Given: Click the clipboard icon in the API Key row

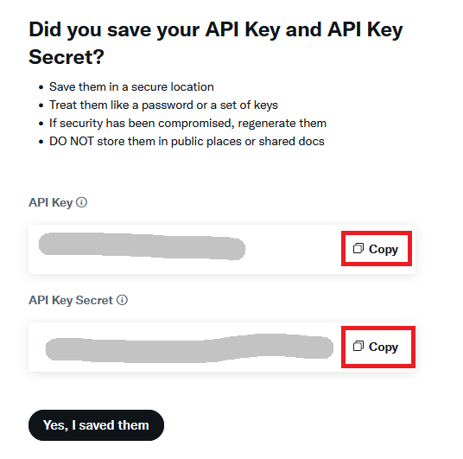Looking at the screenshot, I should (358, 248).
